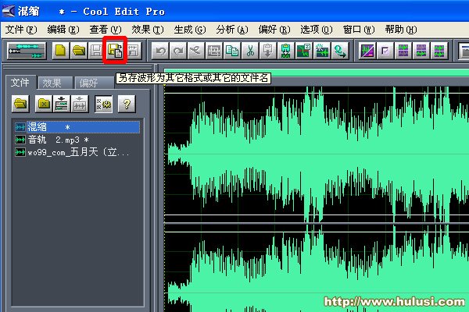The image size is (469, 312).
Task: Create a new waveform with the yellow page icon
Action: [61, 51]
